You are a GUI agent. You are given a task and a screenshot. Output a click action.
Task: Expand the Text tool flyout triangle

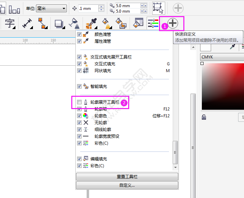tap(14, 28)
